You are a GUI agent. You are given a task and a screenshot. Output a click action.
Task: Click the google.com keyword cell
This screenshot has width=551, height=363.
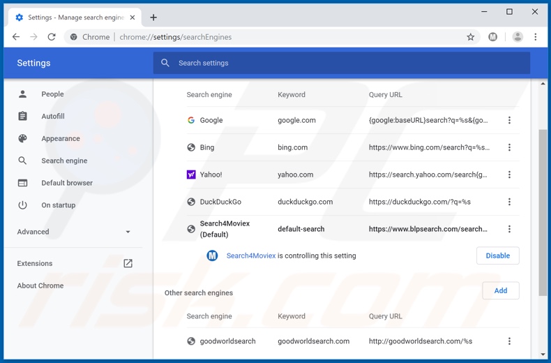(x=296, y=120)
